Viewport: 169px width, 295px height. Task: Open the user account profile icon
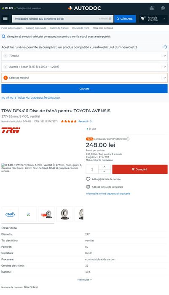click(x=163, y=8)
